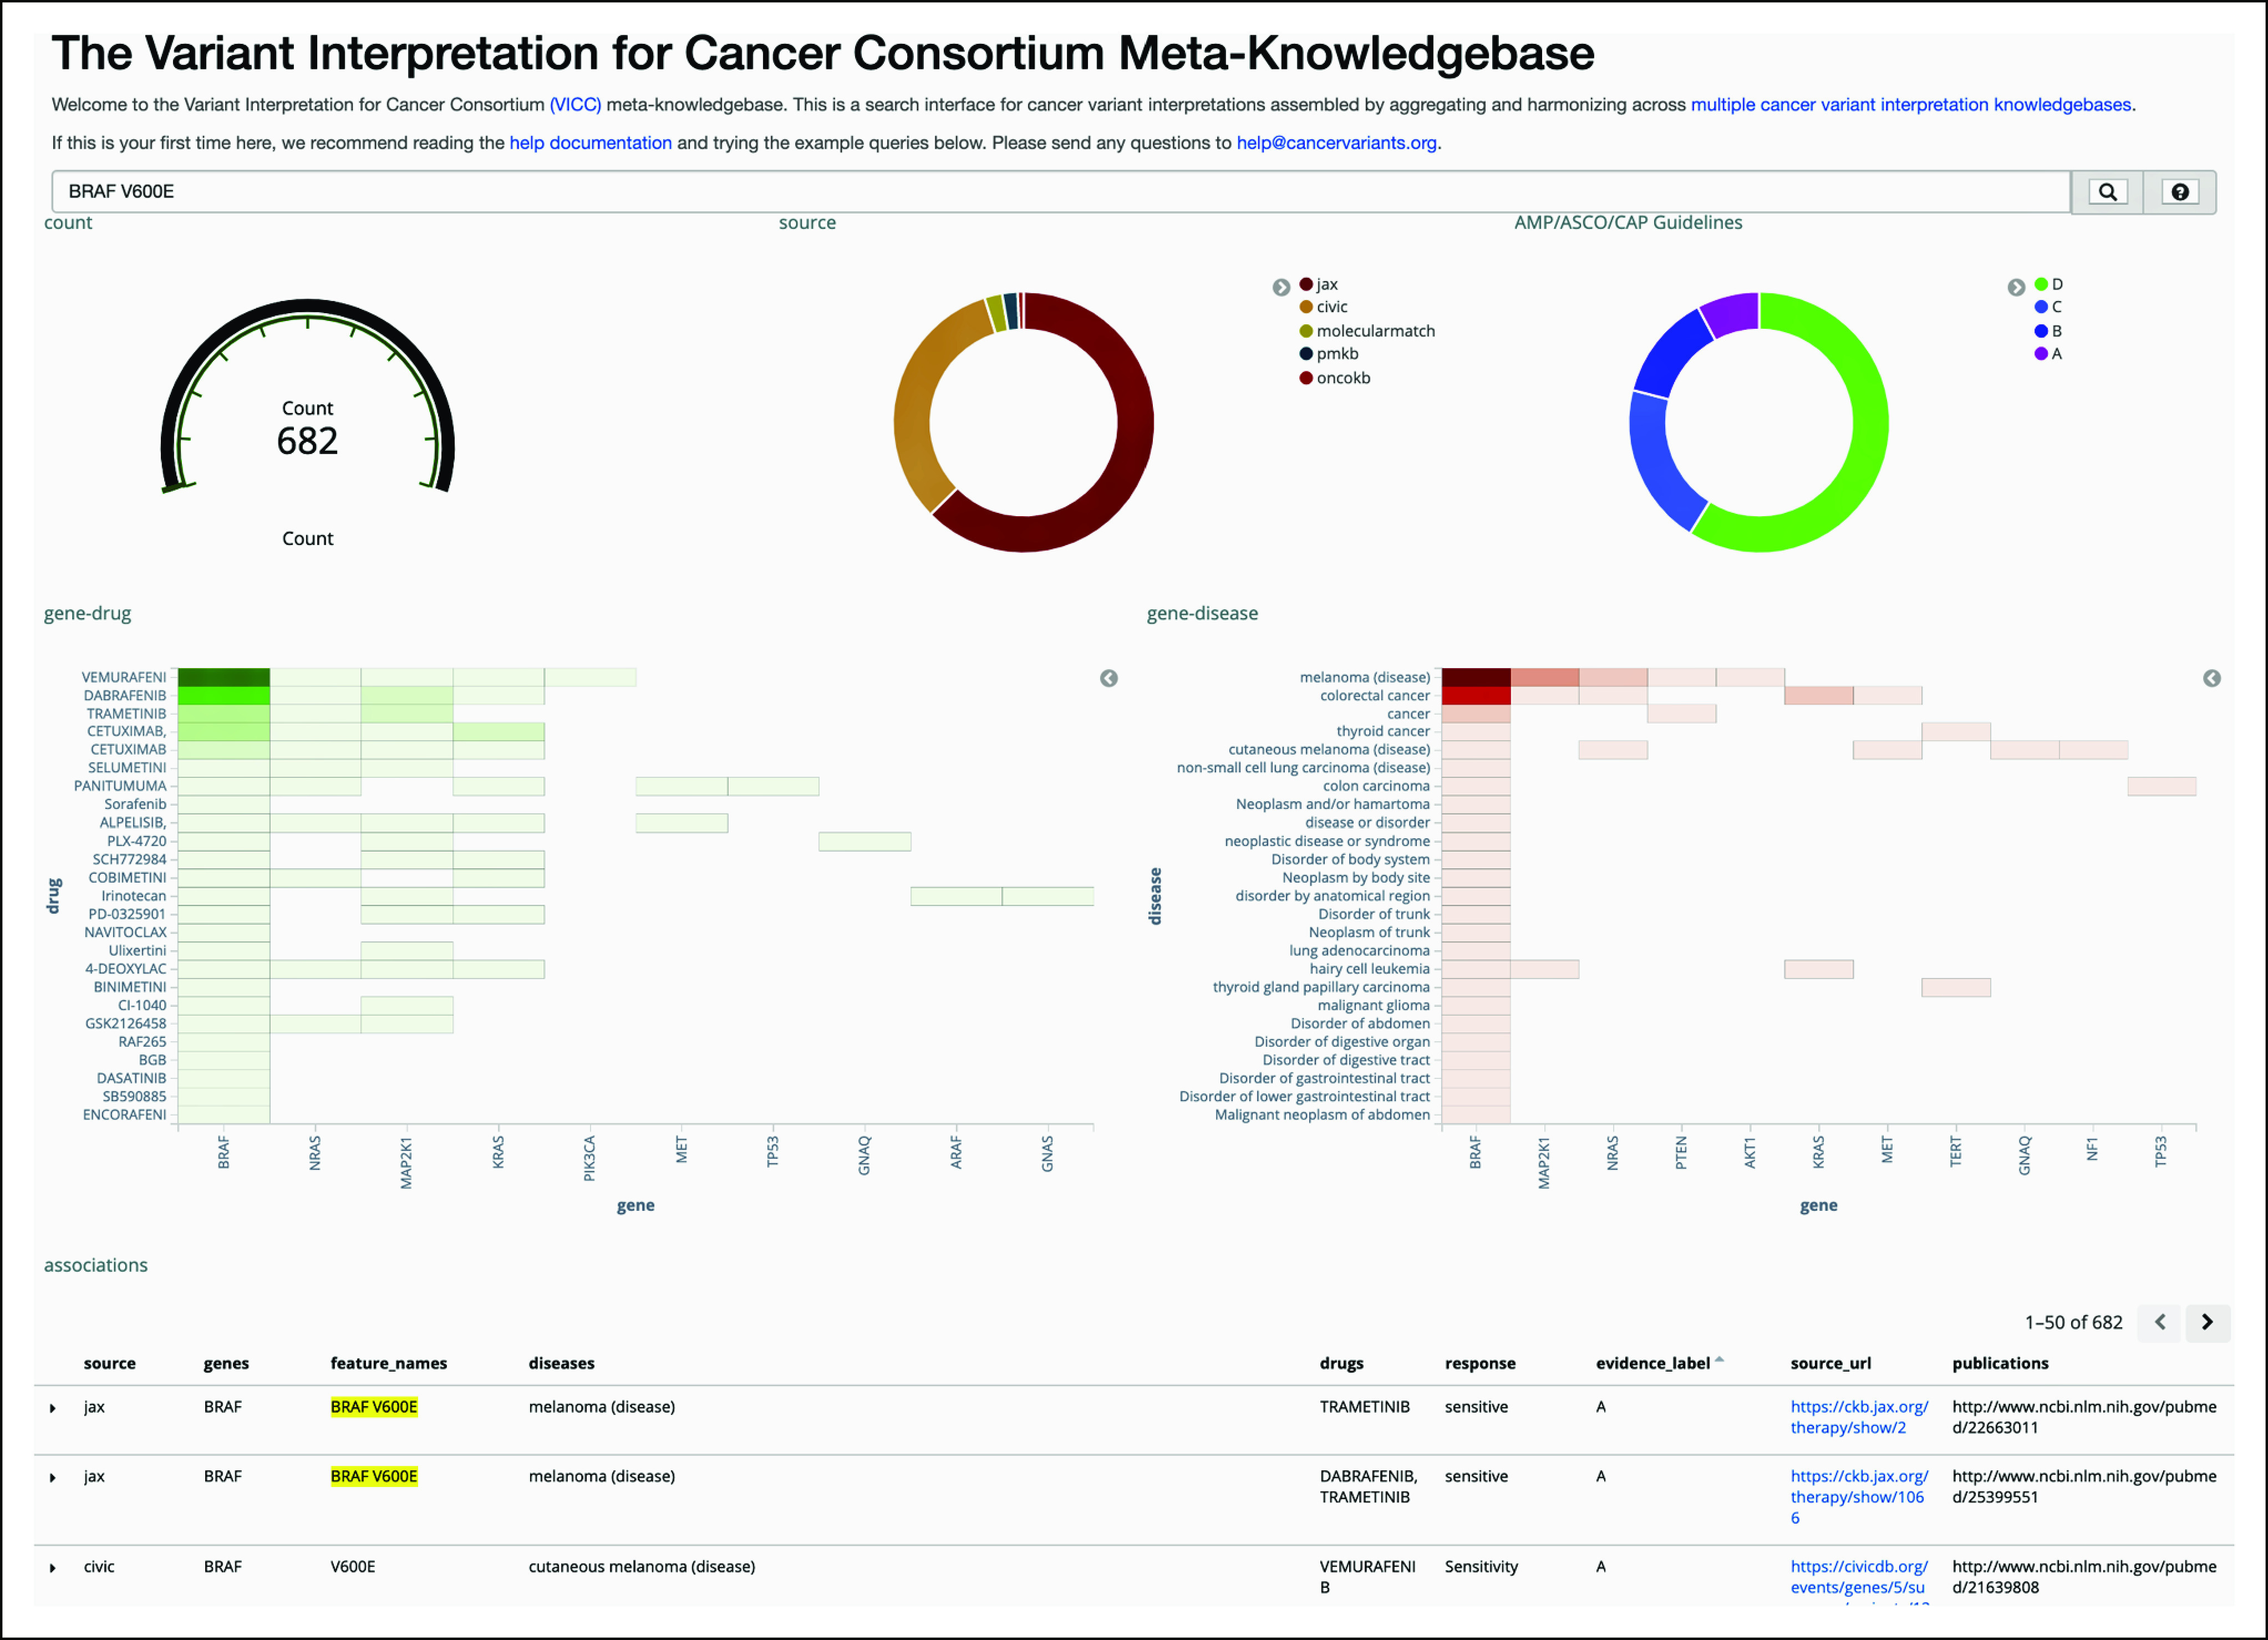The width and height of the screenshot is (2268, 1640).
Task: Click the ENCORAFENI drug axis label
Action: coord(125,1115)
